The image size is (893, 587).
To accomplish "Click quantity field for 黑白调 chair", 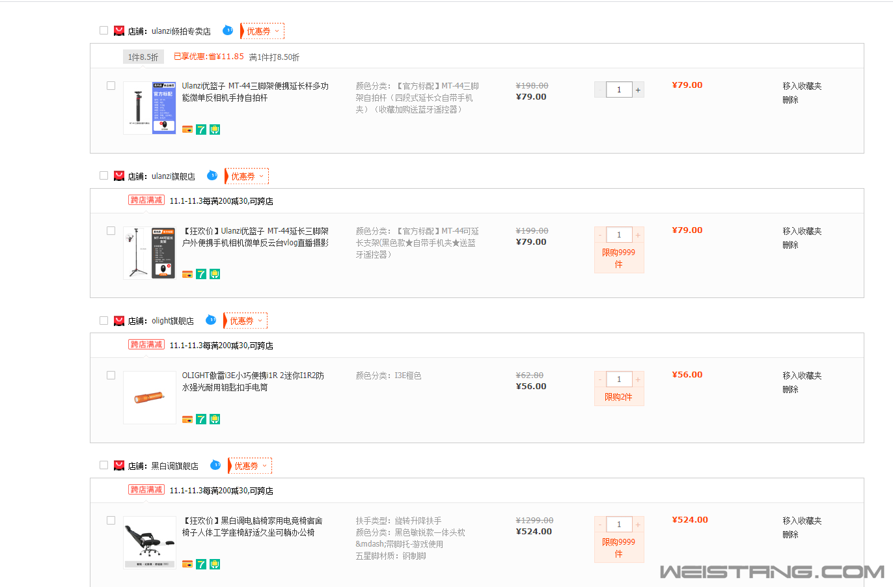I will 619,525.
